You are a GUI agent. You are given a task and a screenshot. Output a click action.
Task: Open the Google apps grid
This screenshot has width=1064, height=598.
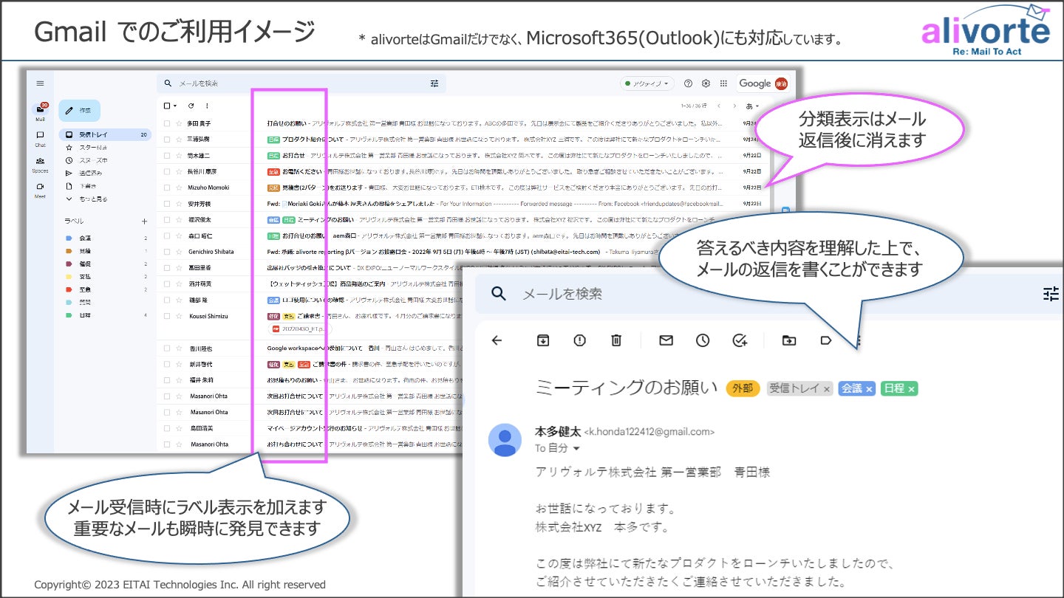pos(723,83)
